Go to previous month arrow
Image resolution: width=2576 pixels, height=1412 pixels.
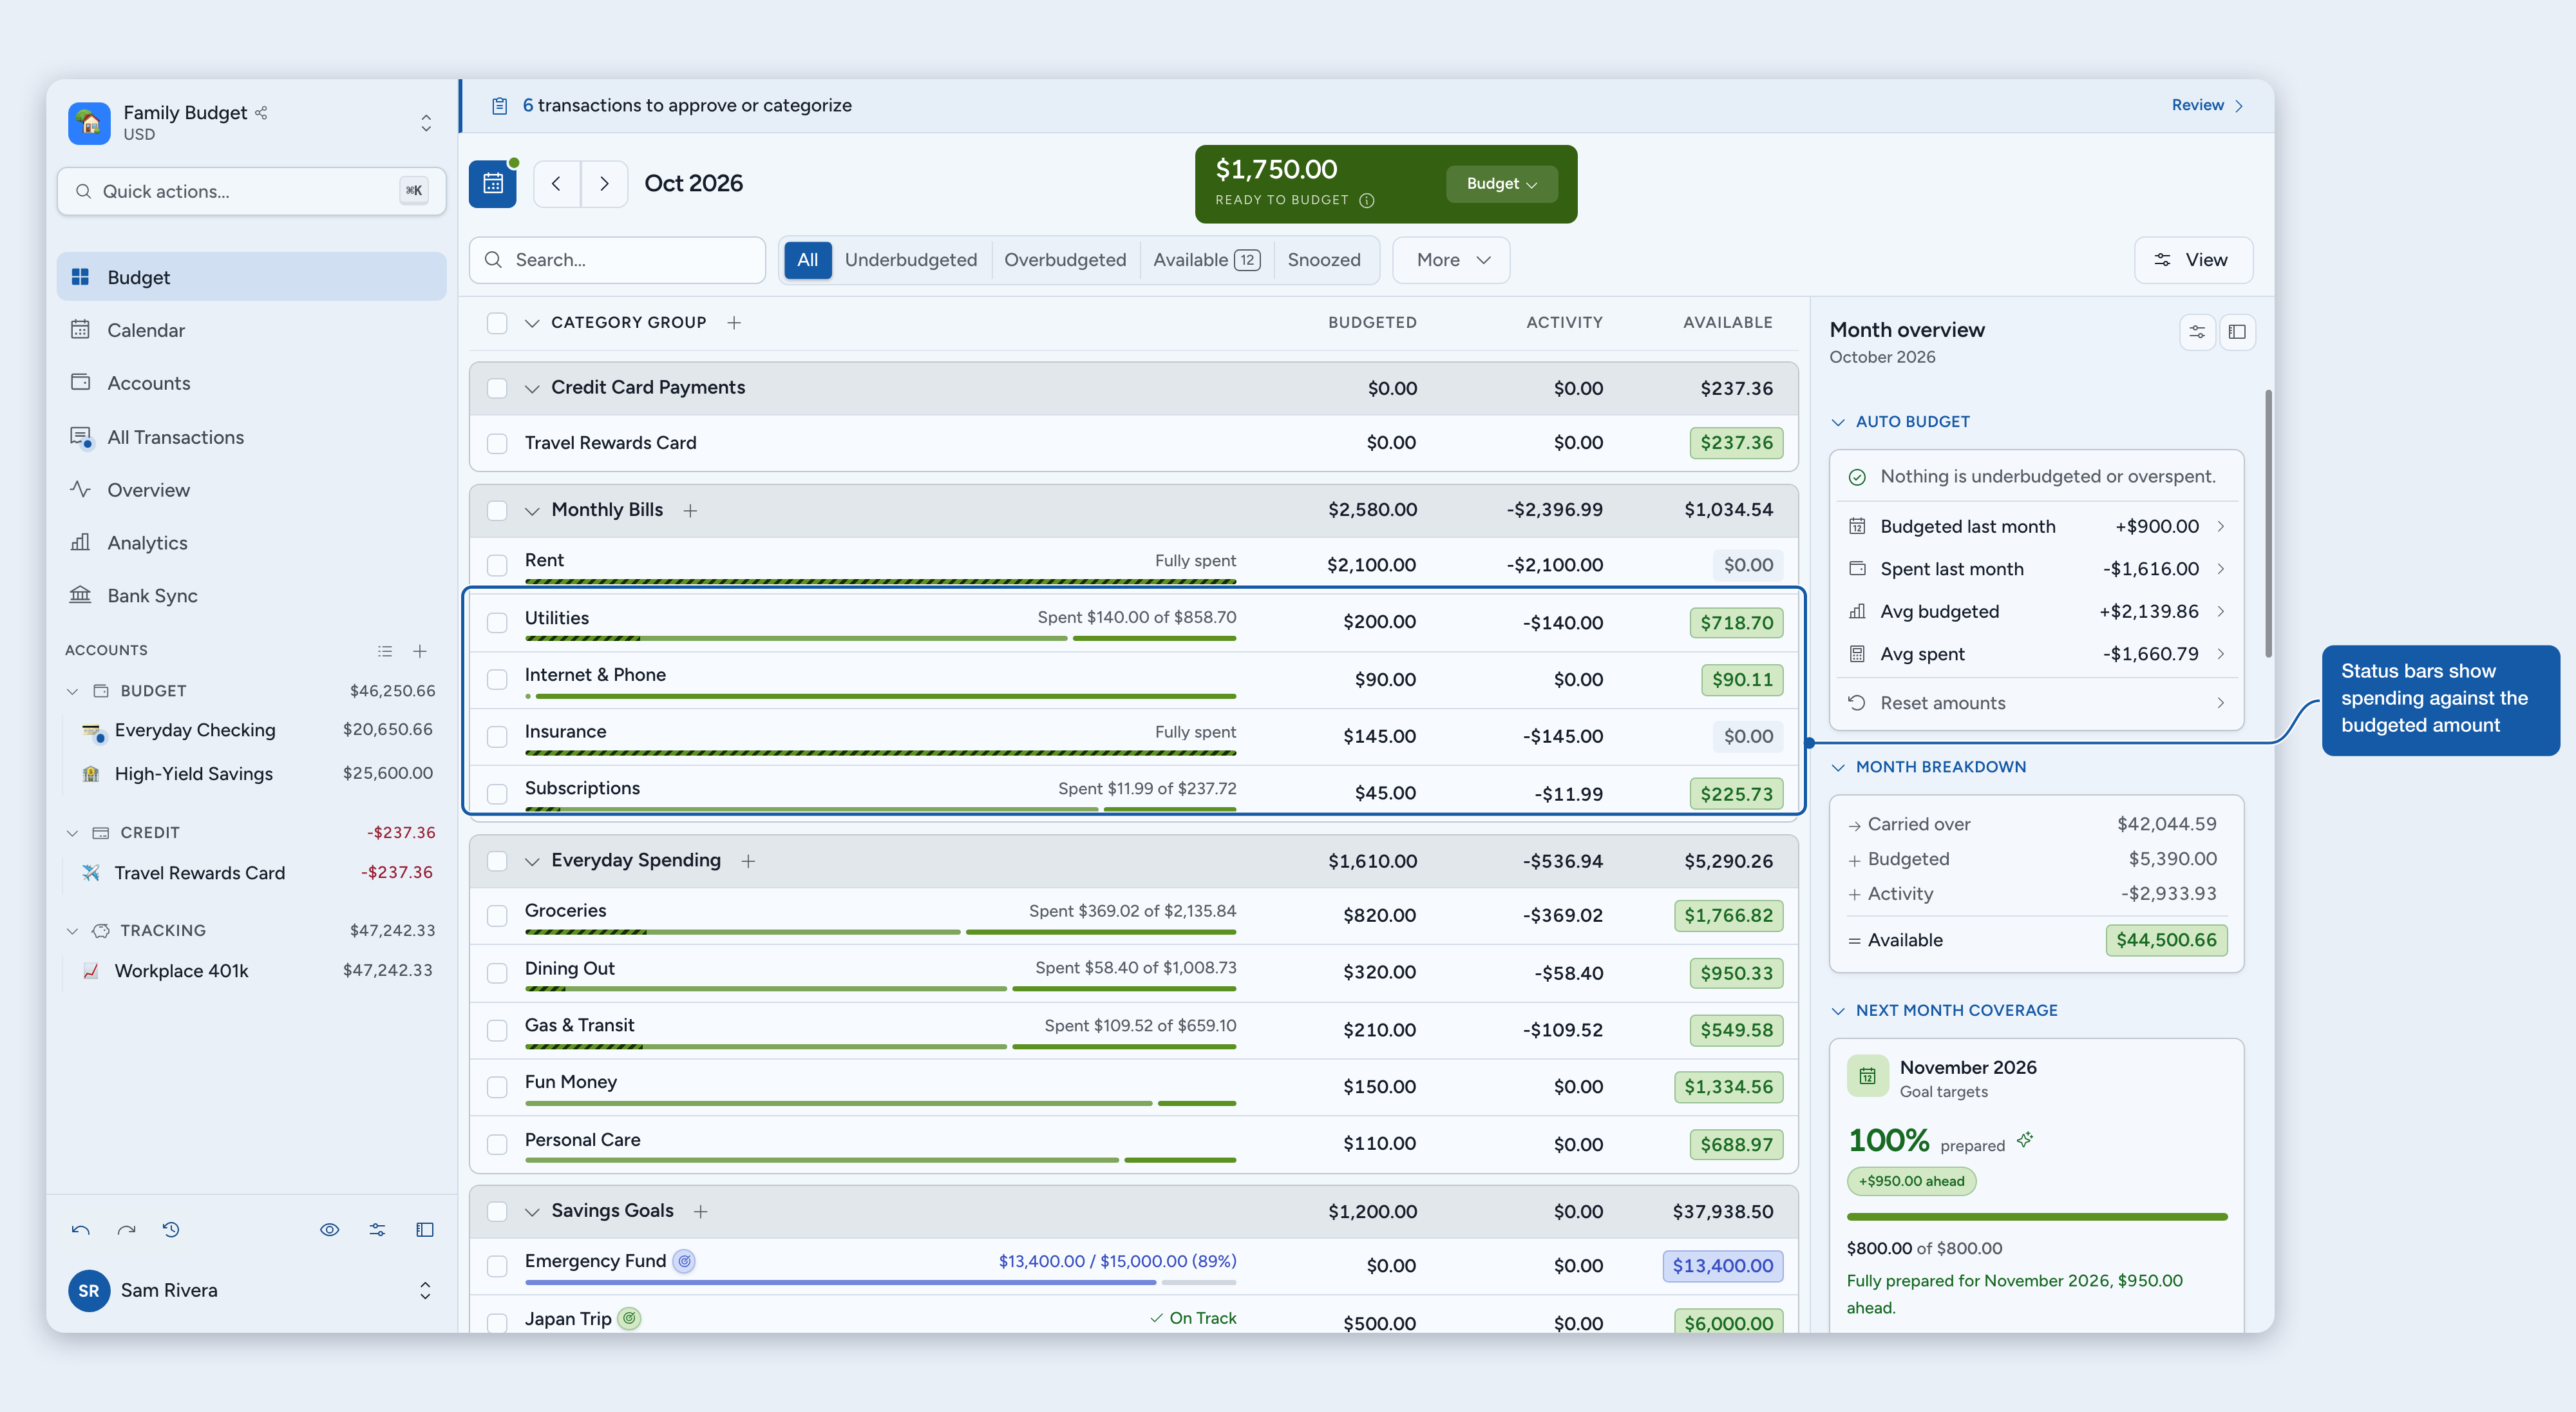point(556,184)
